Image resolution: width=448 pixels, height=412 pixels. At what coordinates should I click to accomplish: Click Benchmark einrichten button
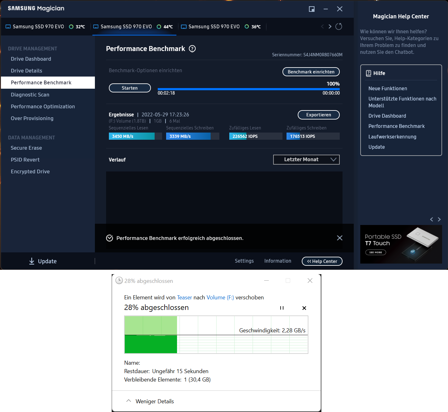click(x=311, y=72)
